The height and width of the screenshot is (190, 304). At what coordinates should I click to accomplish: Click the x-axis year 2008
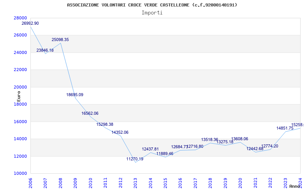click(x=60, y=183)
